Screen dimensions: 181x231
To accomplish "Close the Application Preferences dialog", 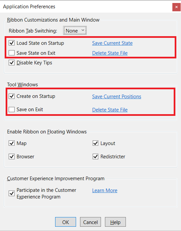I will coord(176,7).
